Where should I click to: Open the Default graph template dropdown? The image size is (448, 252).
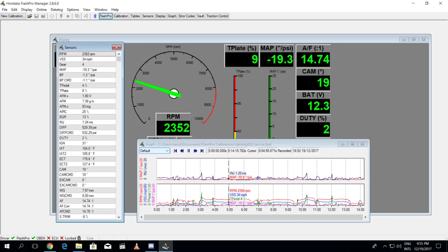pos(167,151)
